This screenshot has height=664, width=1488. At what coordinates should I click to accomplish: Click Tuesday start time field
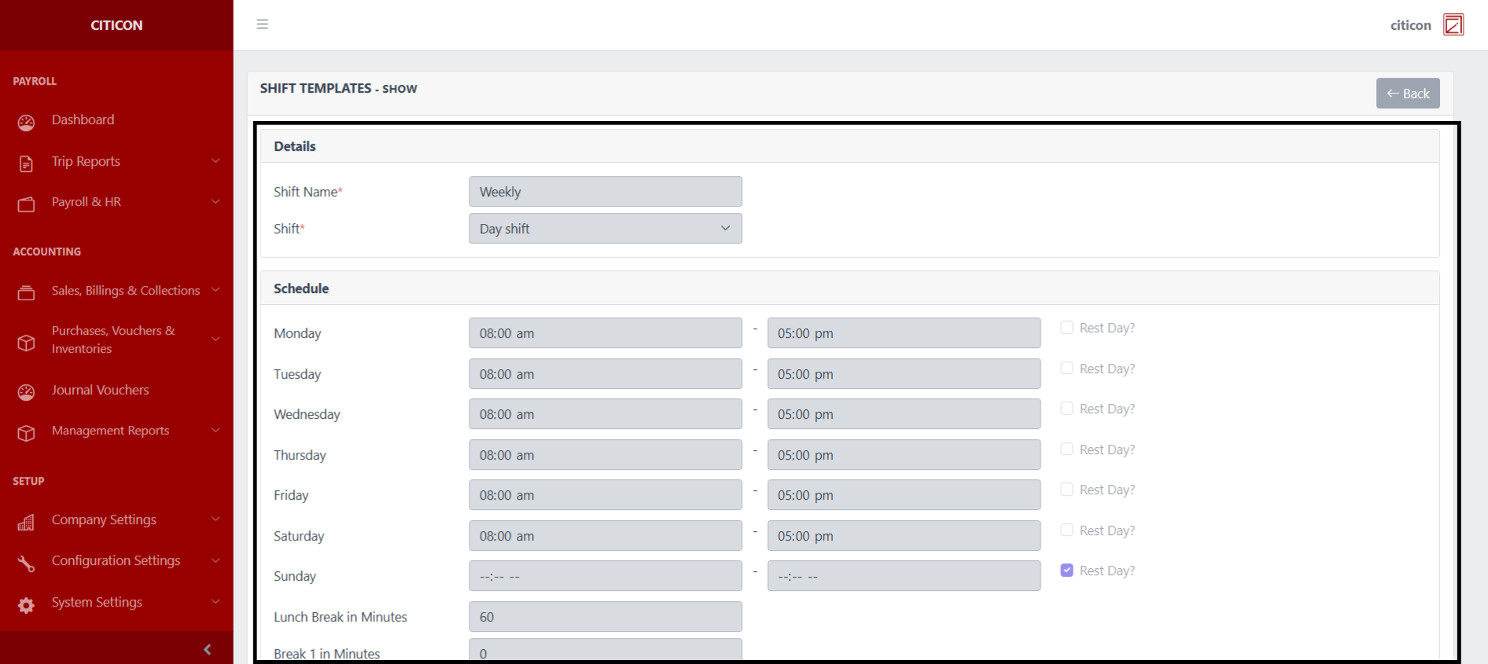point(606,374)
